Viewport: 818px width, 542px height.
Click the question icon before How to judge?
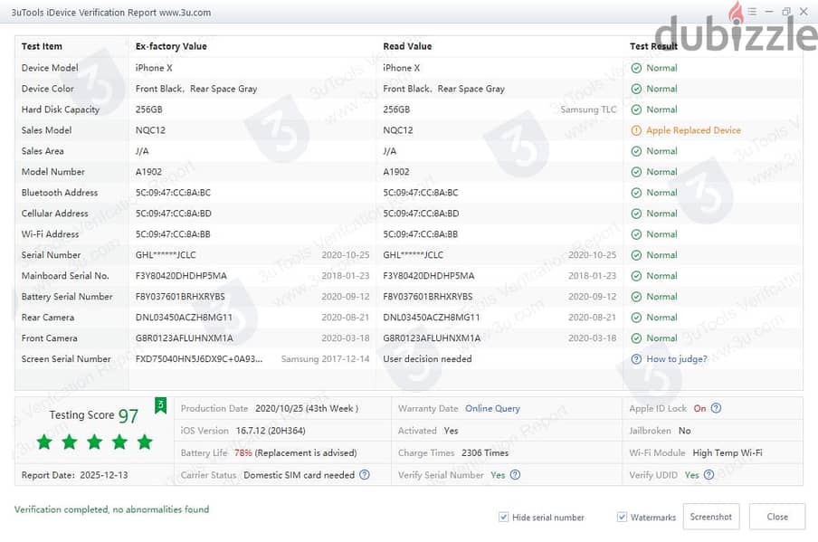pos(636,359)
